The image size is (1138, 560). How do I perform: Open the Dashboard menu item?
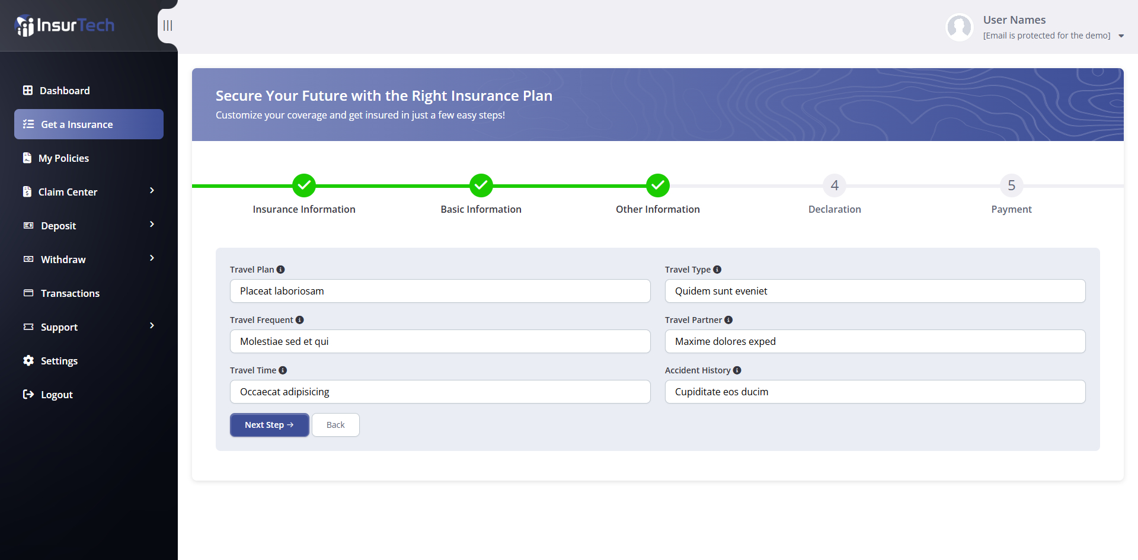(65, 91)
